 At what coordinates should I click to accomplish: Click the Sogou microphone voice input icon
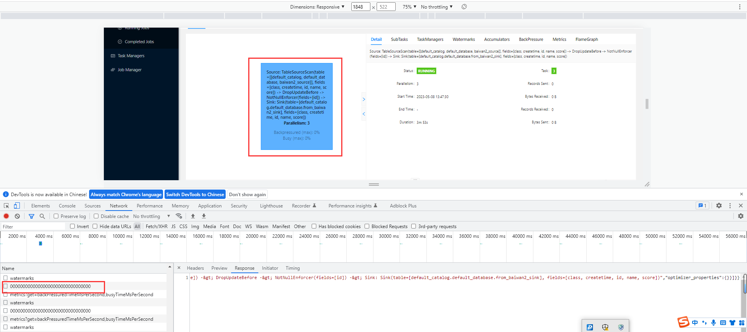(714, 323)
